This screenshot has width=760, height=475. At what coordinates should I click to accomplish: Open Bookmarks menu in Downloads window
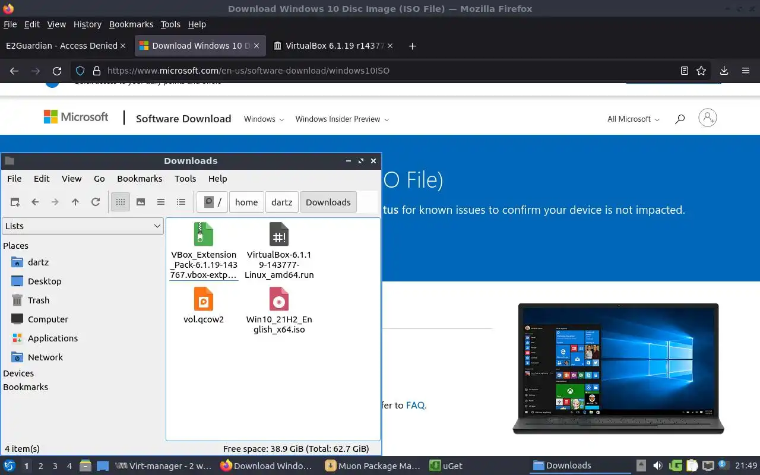pos(140,178)
